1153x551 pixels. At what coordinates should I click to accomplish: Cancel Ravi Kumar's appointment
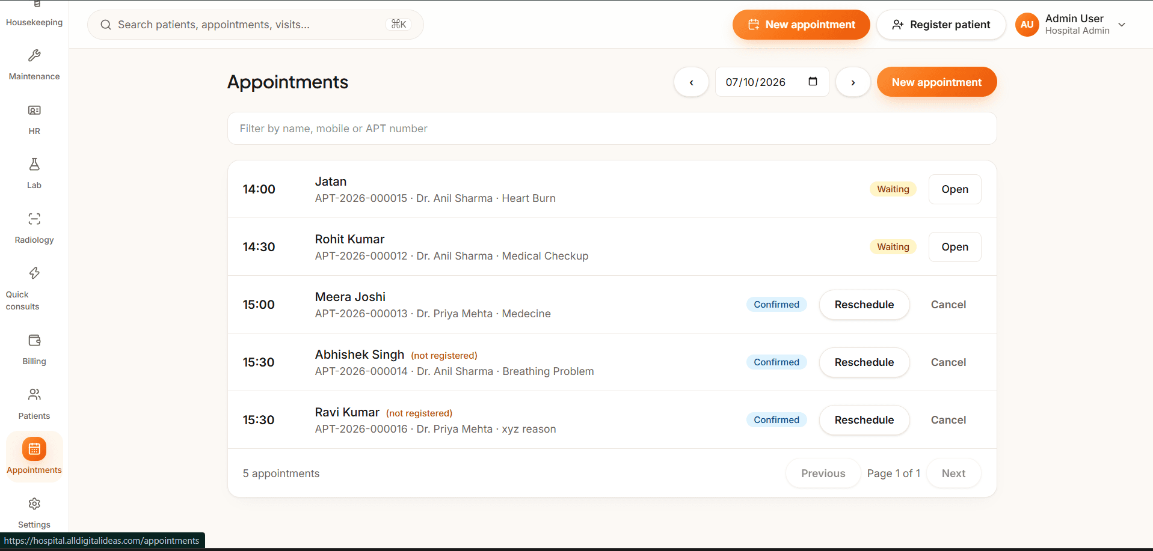point(949,420)
